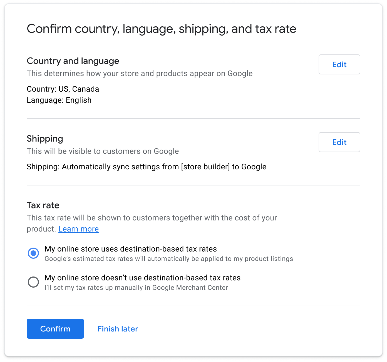Click label "My online store uses destination-based tax rates"
The width and height of the screenshot is (387, 362).
(131, 249)
